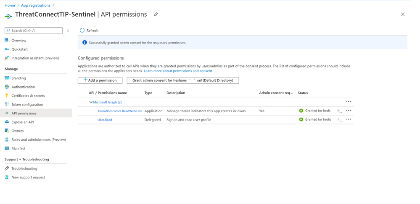Viewport: 420px width, 204px height.
Task: Click the API / Permissions name column header
Action: 108,93
